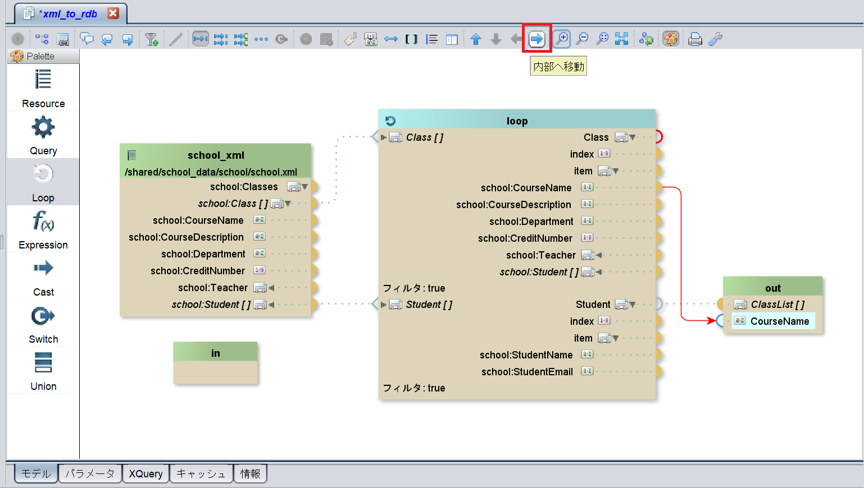Open the 情報 tab

pyautogui.click(x=251, y=473)
